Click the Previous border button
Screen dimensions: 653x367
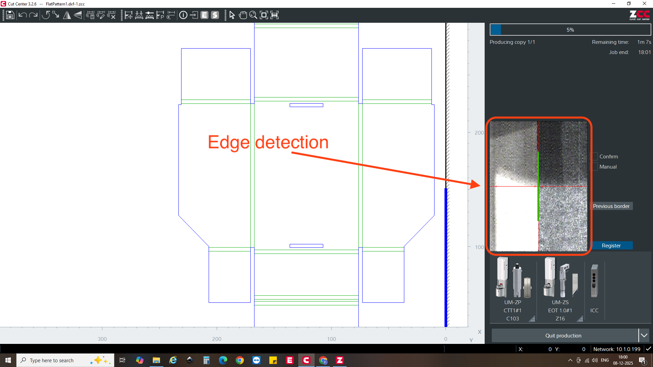point(611,206)
